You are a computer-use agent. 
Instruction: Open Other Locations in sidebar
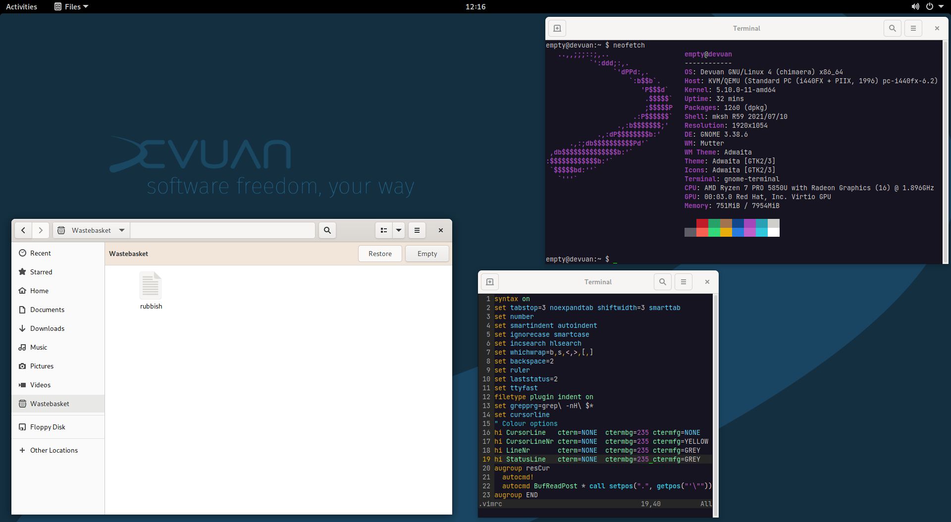click(x=58, y=450)
